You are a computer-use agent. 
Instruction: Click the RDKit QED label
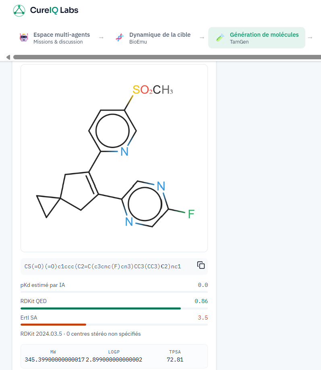33,301
